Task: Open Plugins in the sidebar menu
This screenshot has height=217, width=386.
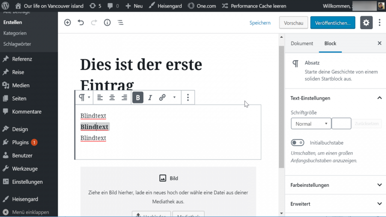Action: [x=22, y=142]
